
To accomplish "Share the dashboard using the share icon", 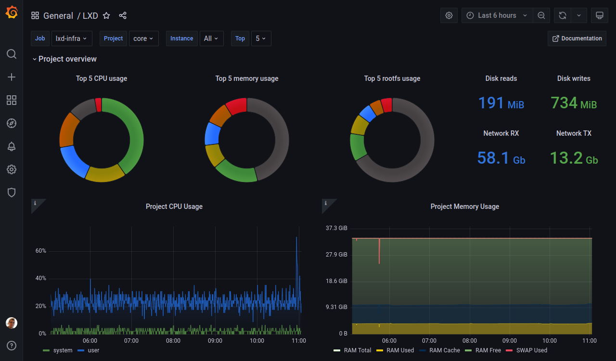I will 123,15.
